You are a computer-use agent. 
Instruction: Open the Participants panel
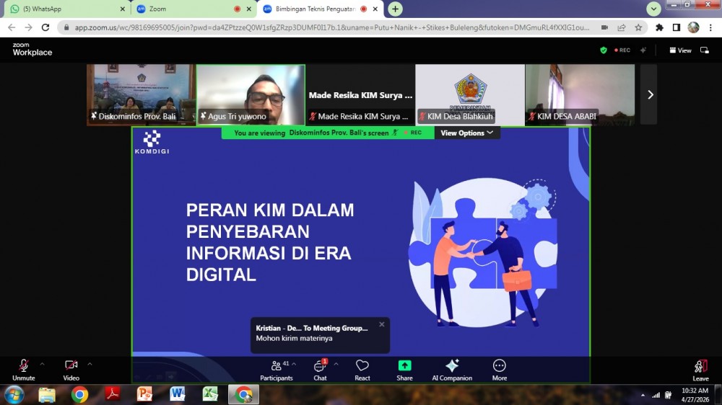point(276,370)
